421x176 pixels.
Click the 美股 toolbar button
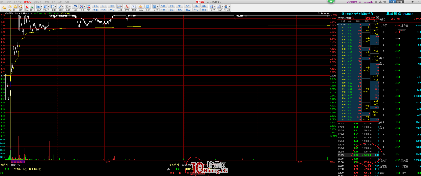coord(204,9)
